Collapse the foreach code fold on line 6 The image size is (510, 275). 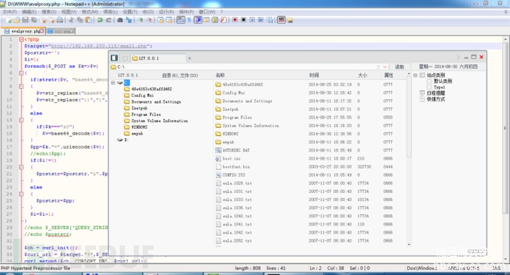point(21,73)
